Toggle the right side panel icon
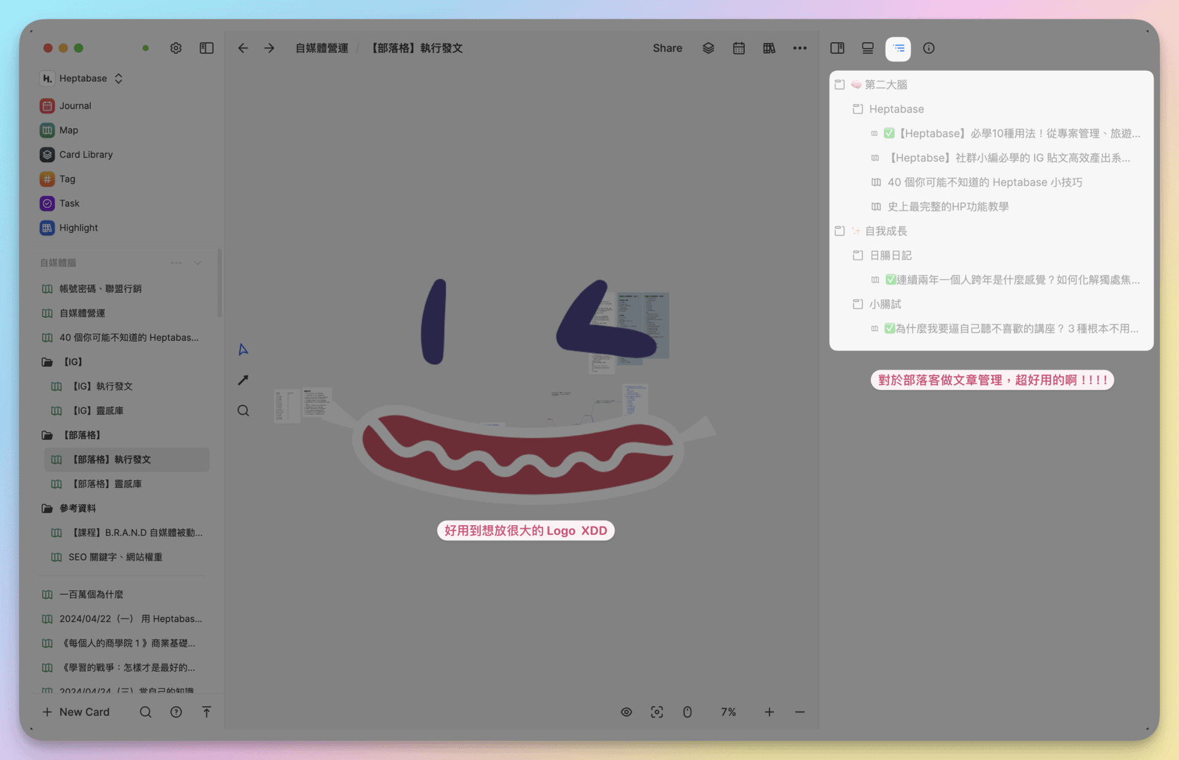This screenshot has height=760, width=1179. [837, 48]
